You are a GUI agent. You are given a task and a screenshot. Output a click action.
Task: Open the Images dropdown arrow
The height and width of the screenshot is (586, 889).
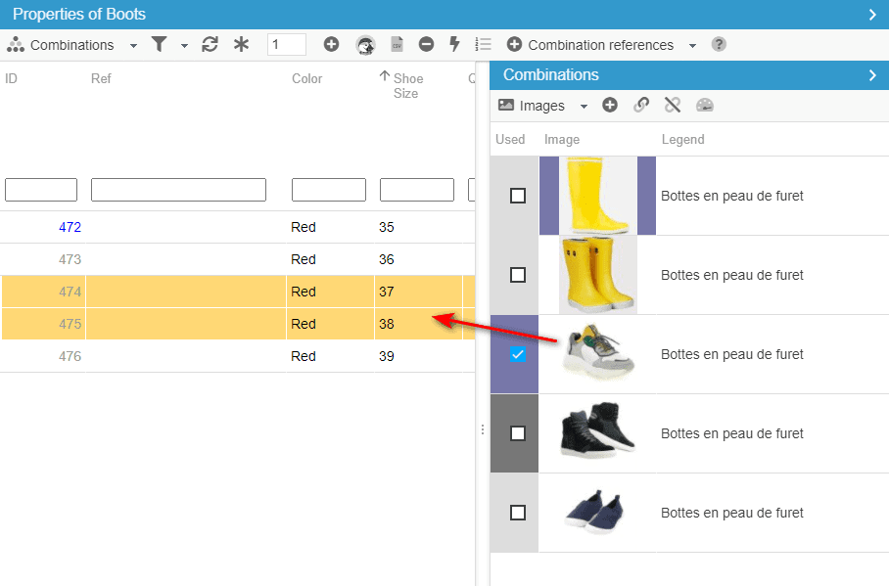click(x=584, y=107)
